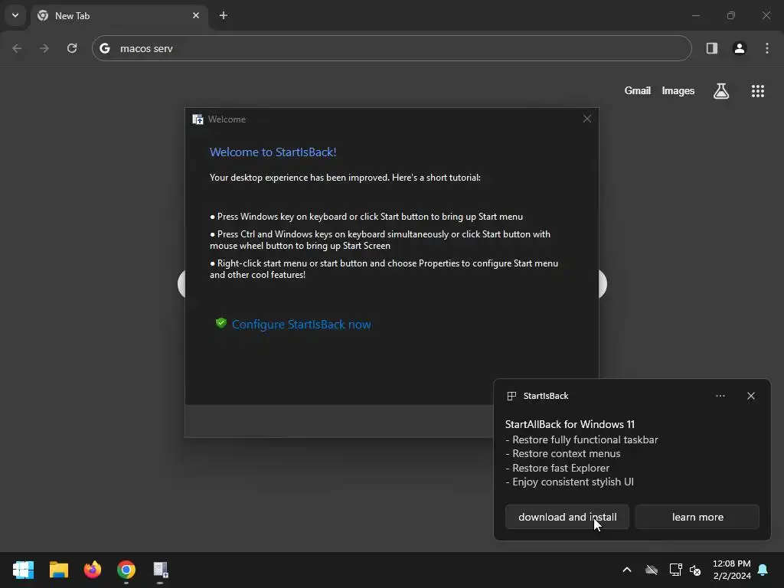
Task: Click the 'learn more' button
Action: click(x=697, y=517)
